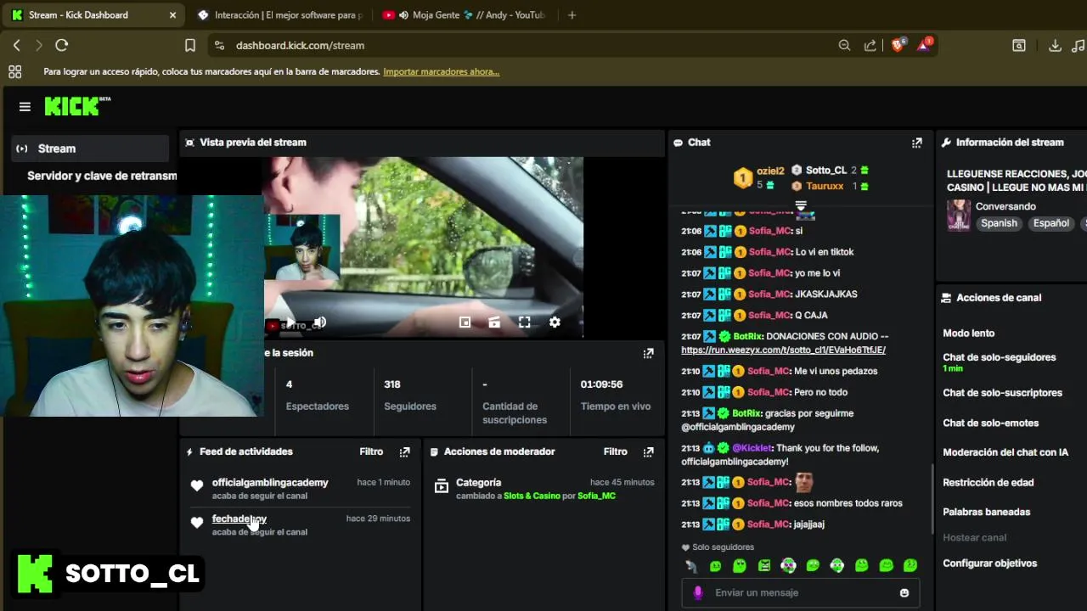The image size is (1087, 611).
Task: Click the Brave Shields lion icon
Action: pyautogui.click(x=898, y=45)
